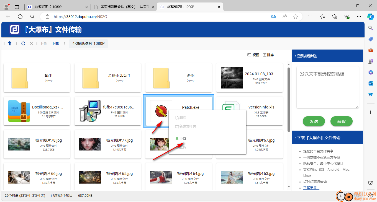The width and height of the screenshot is (377, 202).
Task: Add this page to favorites
Action: click(296, 17)
